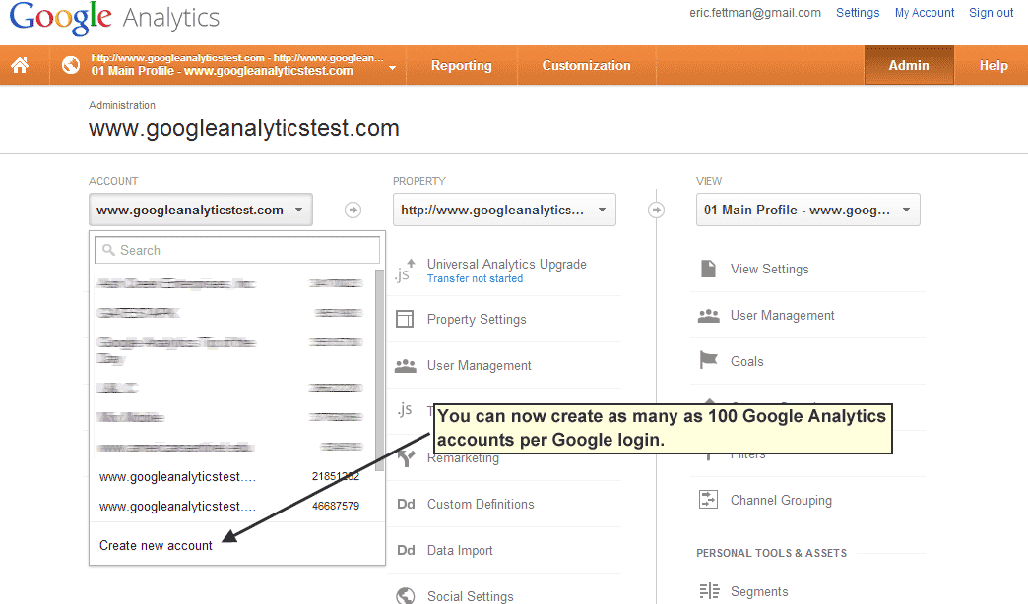Open the Account selector dropdown
Screen dimensions: 1028x604
pyautogui.click(x=201, y=210)
